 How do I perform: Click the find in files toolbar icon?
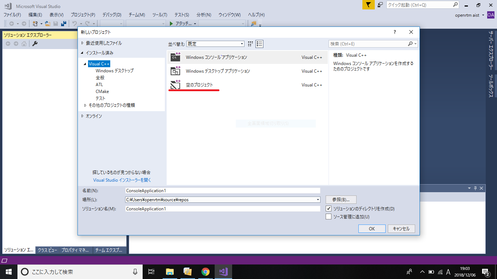[254, 24]
